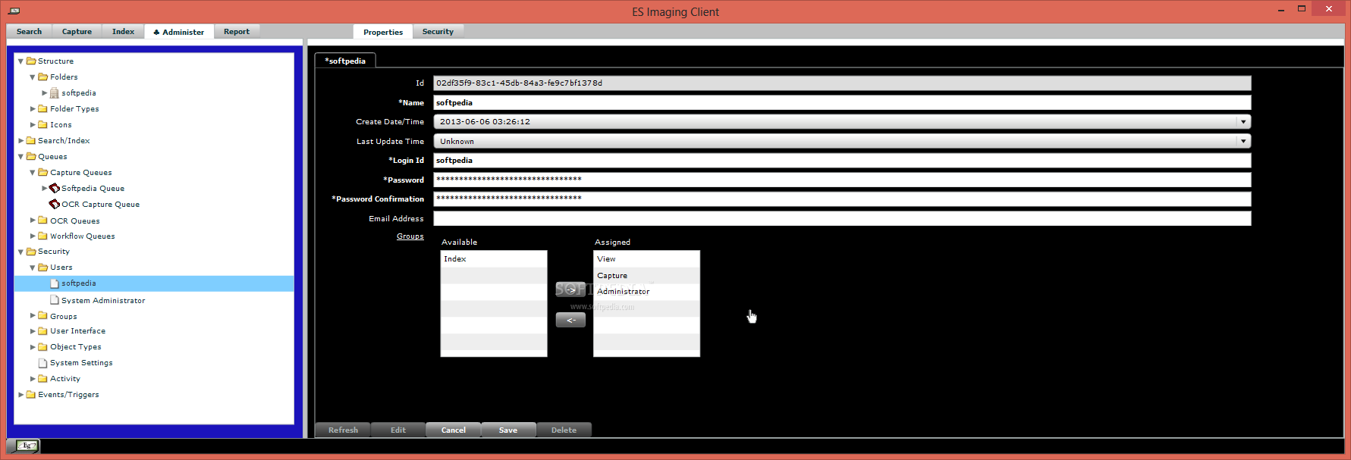Screen dimensions: 1351x460
Task: Expand the Folder Types node
Action: (x=33, y=109)
